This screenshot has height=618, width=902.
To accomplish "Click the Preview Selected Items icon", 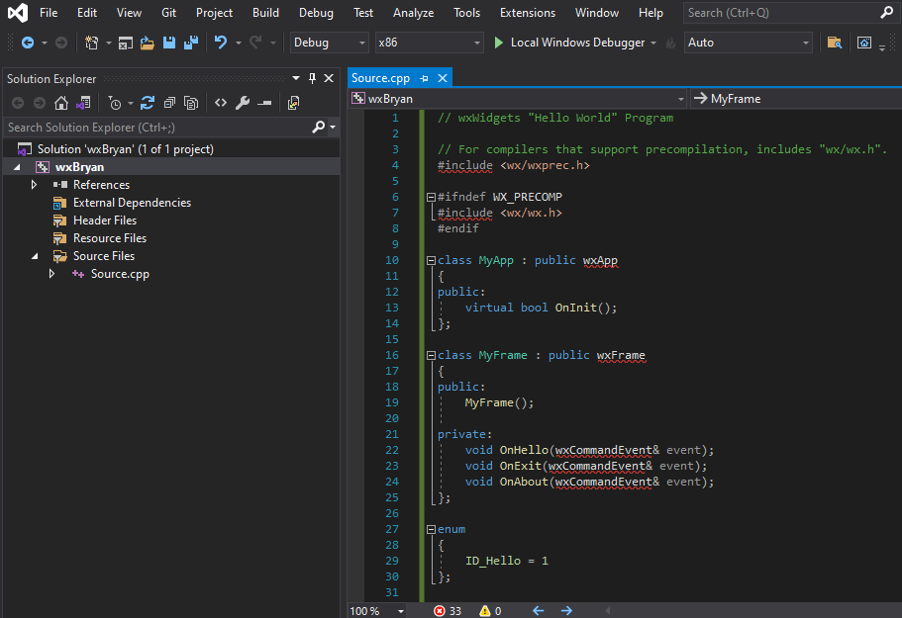I will click(x=293, y=103).
